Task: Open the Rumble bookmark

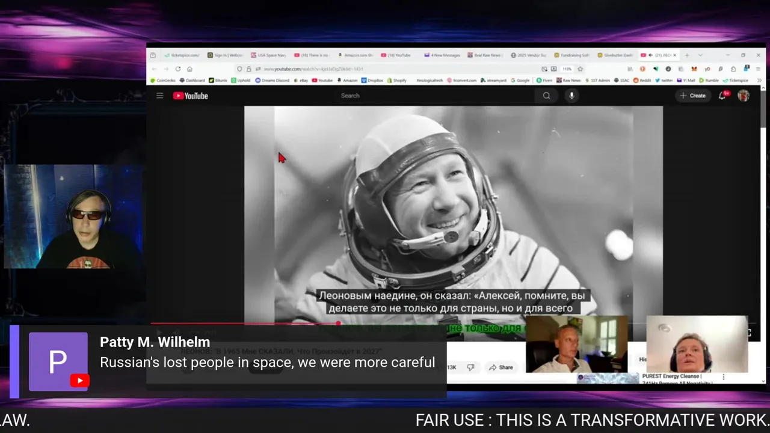Action: (x=709, y=80)
